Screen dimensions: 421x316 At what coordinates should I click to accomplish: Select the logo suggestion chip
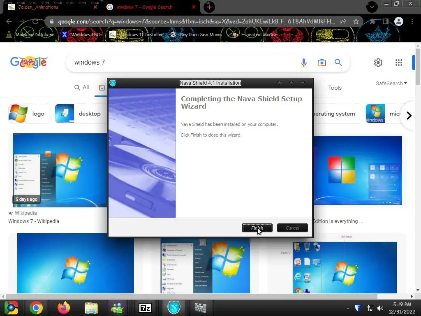coord(30,114)
